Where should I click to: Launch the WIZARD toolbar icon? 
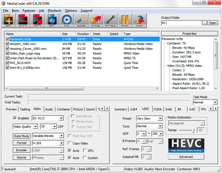[82, 21]
